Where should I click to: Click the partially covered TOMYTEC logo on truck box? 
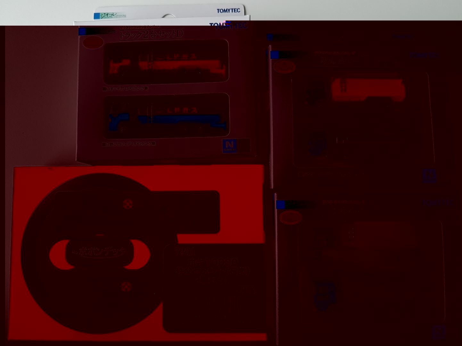(228, 25)
